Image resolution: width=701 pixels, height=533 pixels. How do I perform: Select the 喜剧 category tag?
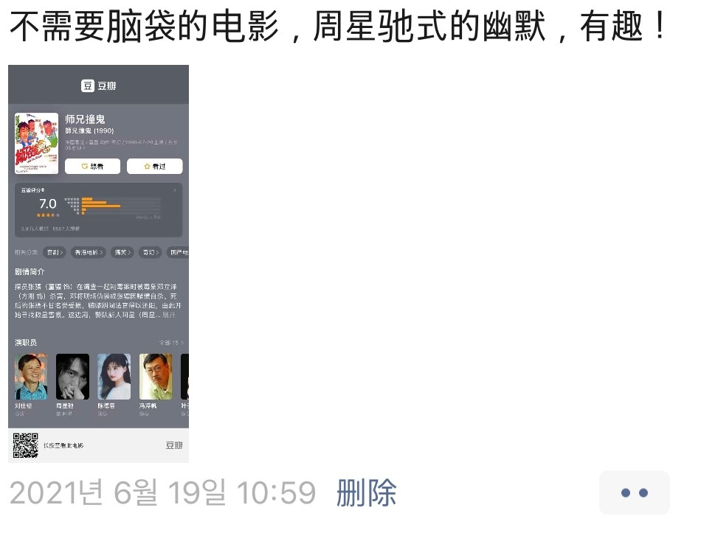coord(55,252)
